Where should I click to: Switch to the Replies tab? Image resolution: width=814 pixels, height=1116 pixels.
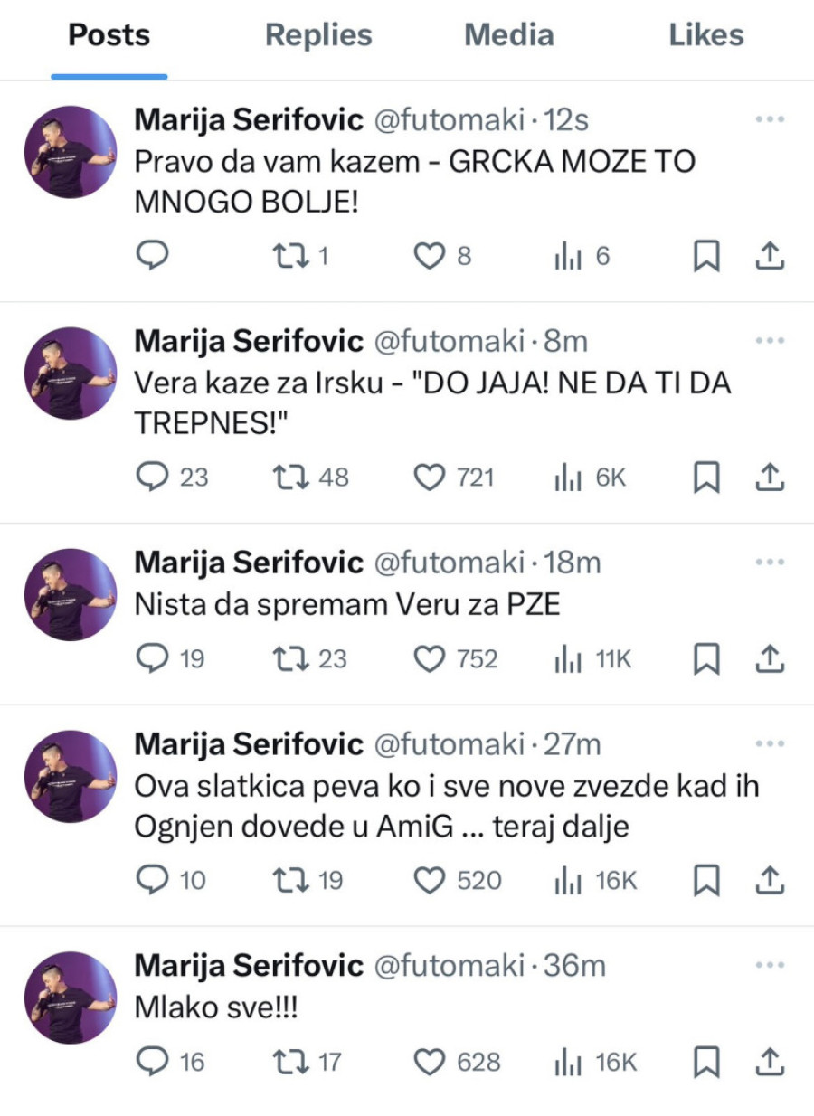(318, 36)
